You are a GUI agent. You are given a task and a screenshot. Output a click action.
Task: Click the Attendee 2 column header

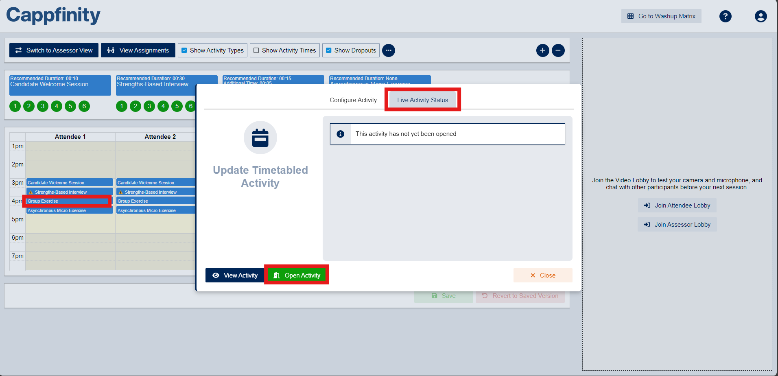click(160, 137)
